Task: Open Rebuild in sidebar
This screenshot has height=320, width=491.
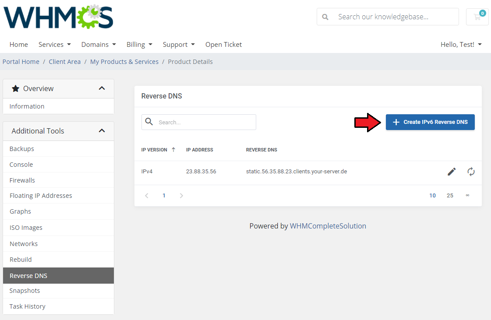Action: pos(59,260)
